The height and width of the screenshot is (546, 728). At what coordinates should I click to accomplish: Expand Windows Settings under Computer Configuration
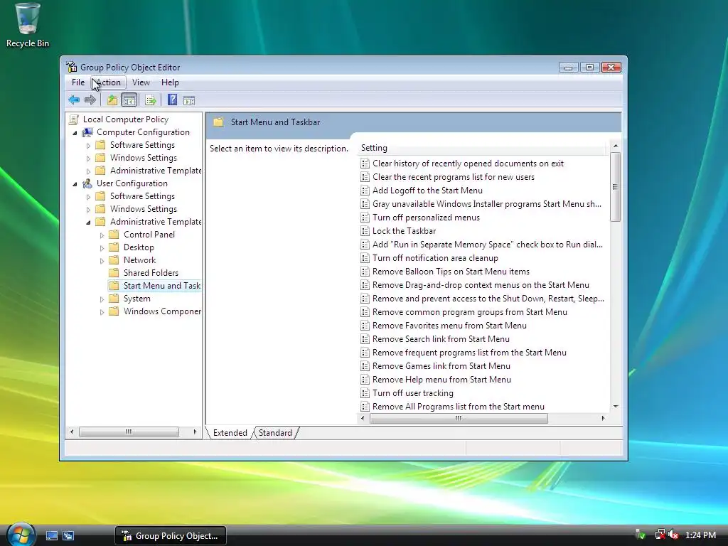point(88,159)
